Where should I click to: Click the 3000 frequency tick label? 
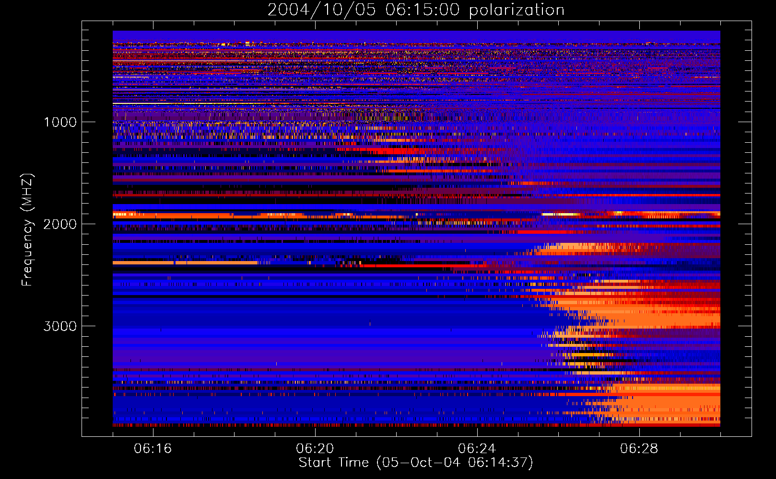tap(60, 326)
